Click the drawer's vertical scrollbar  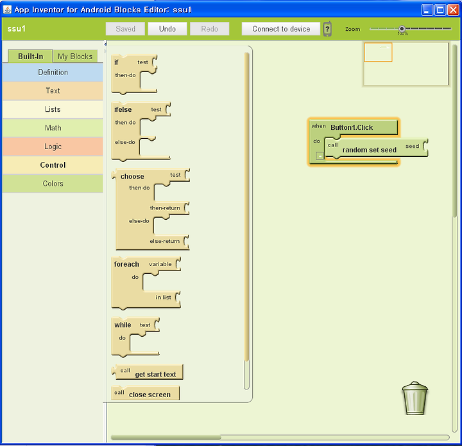click(247, 207)
